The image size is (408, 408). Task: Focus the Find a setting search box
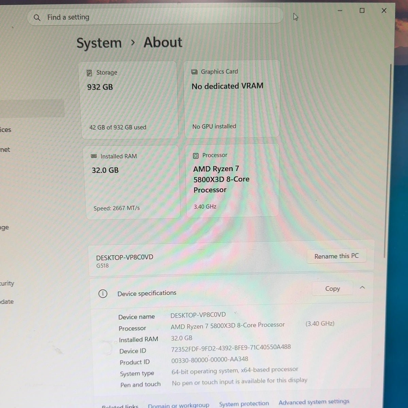click(x=155, y=17)
